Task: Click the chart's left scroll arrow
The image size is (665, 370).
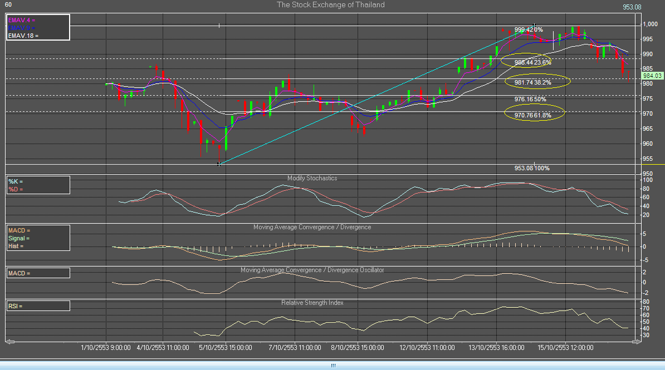Action: [x=10, y=341]
